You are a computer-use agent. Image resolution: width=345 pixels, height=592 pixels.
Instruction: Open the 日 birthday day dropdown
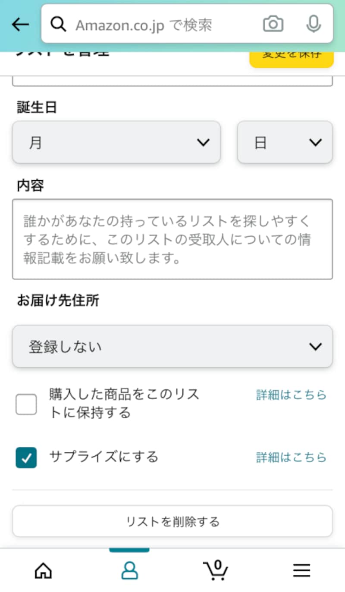285,142
